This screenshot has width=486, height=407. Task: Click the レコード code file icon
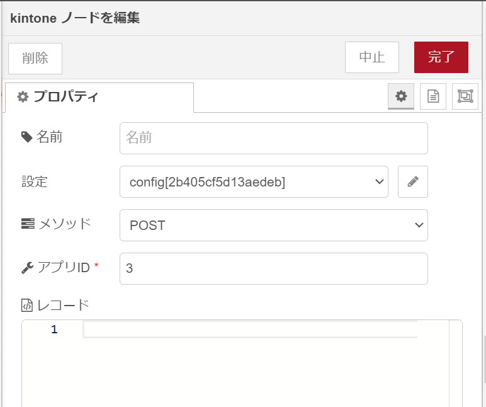click(27, 305)
